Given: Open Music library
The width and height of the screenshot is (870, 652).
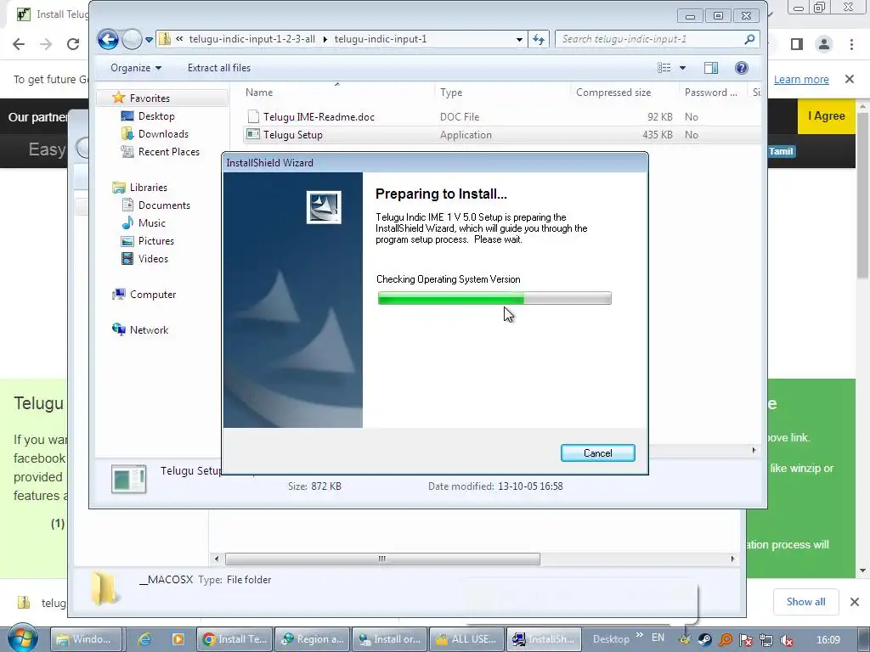Looking at the screenshot, I should [x=151, y=223].
